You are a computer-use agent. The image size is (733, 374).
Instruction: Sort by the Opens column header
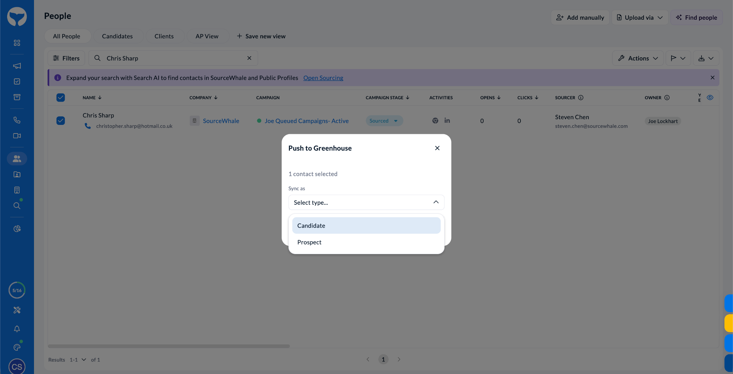point(490,98)
